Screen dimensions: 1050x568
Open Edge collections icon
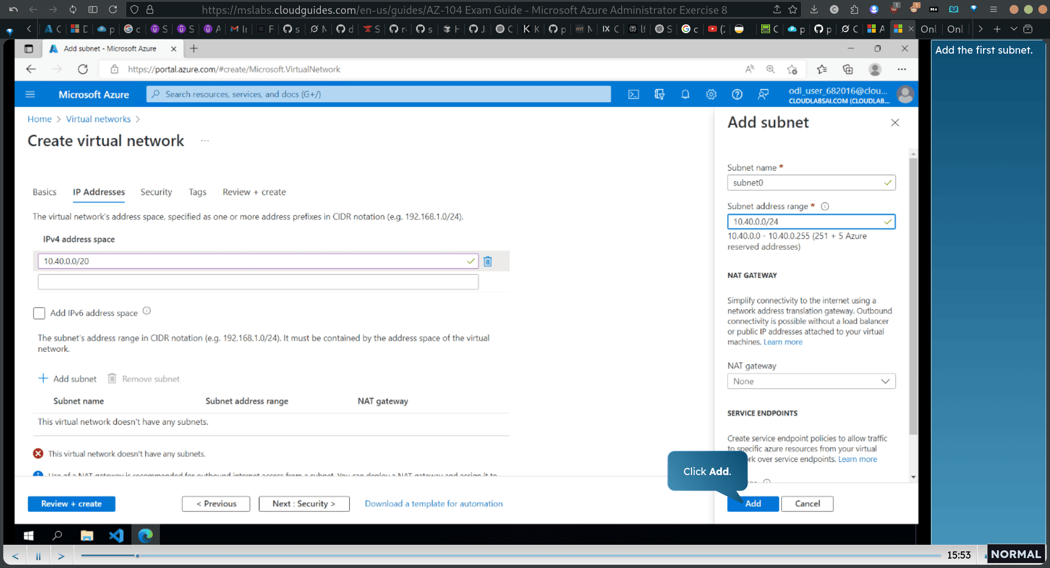[x=848, y=69]
